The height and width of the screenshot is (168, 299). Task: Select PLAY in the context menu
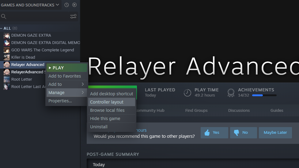67,68
